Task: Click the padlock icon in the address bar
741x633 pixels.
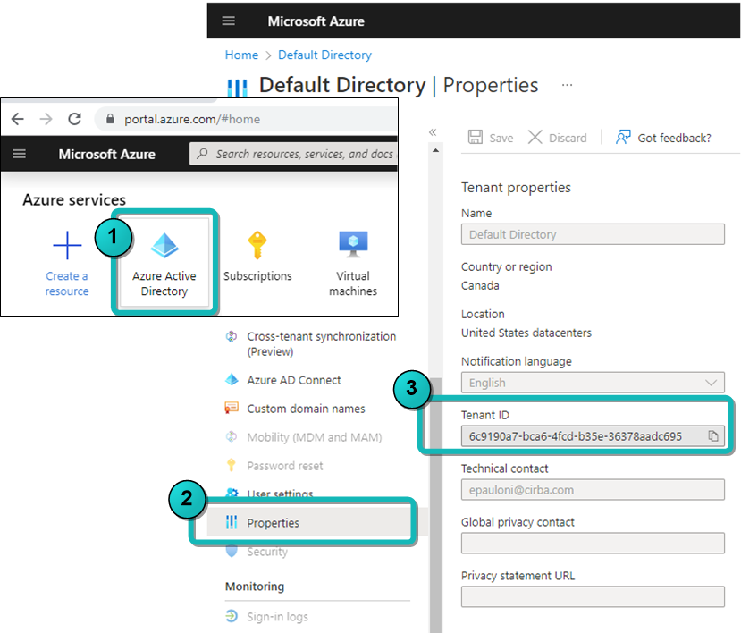Action: click(110, 119)
